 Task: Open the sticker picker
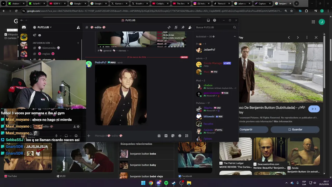click(173, 136)
